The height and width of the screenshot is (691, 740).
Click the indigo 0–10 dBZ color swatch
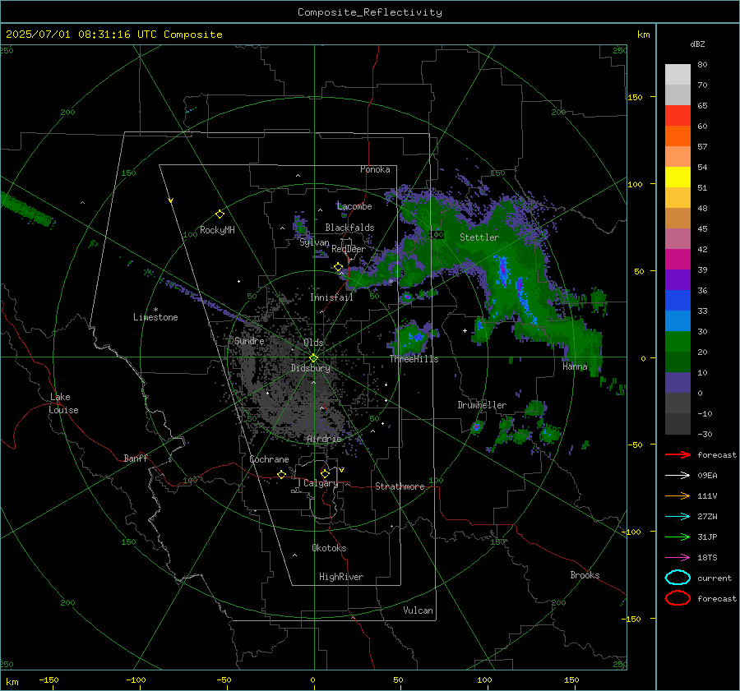[678, 383]
